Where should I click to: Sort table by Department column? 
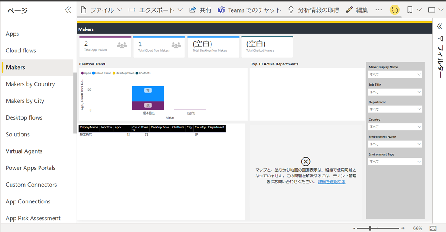[216, 128]
